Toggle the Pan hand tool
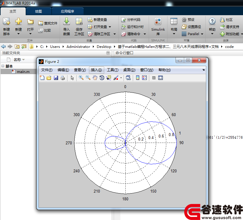 point(95,78)
